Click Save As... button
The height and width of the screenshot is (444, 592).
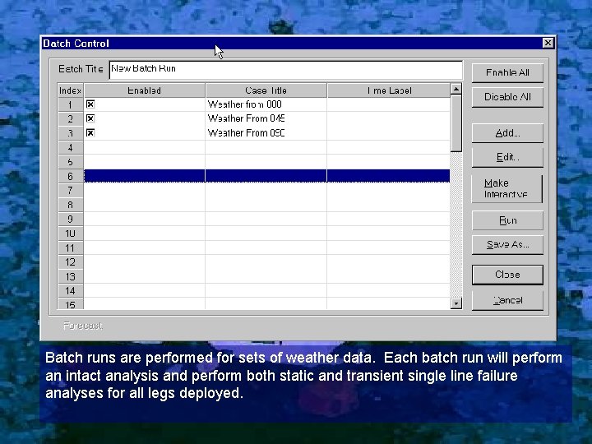[507, 245]
